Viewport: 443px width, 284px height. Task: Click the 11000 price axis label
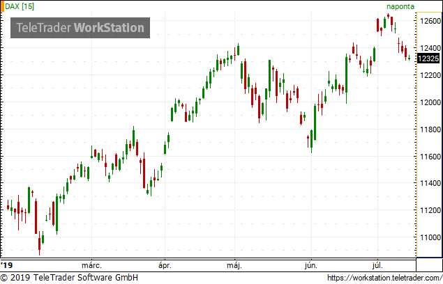click(x=430, y=237)
